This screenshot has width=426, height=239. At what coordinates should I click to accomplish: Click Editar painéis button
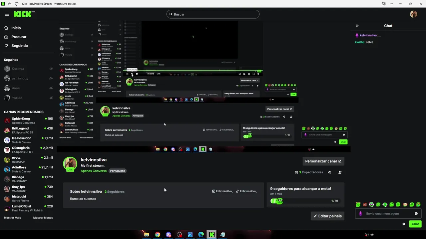(327, 216)
